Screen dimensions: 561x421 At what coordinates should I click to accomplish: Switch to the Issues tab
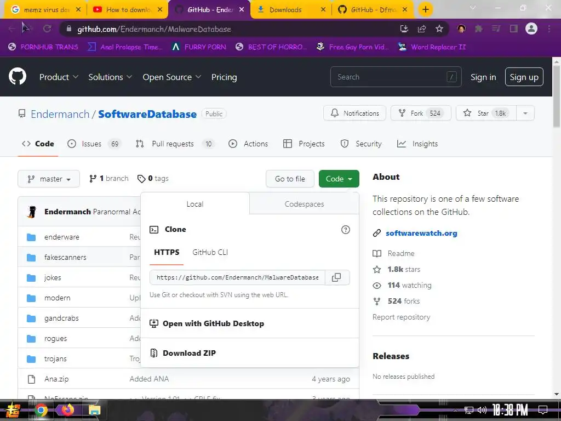pyautogui.click(x=94, y=144)
